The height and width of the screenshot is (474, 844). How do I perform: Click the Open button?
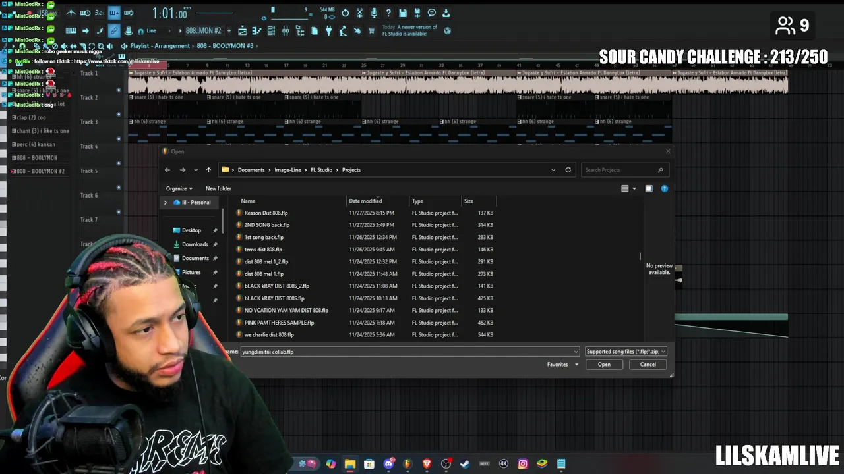(604, 365)
